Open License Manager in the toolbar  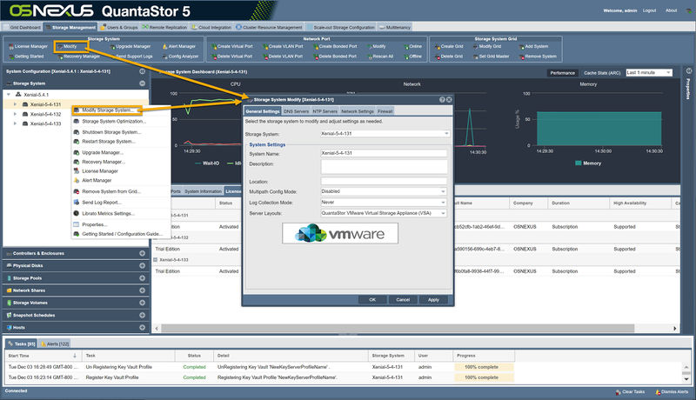click(28, 47)
